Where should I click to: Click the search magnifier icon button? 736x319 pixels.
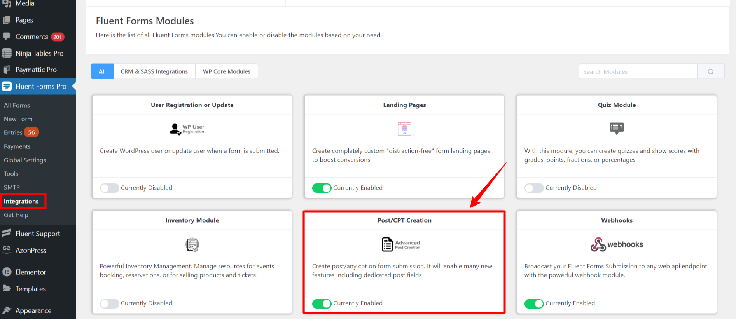coord(710,72)
